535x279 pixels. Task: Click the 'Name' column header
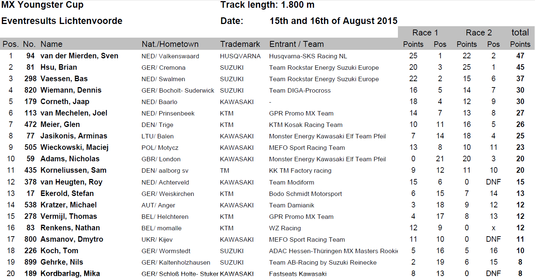tap(51, 44)
